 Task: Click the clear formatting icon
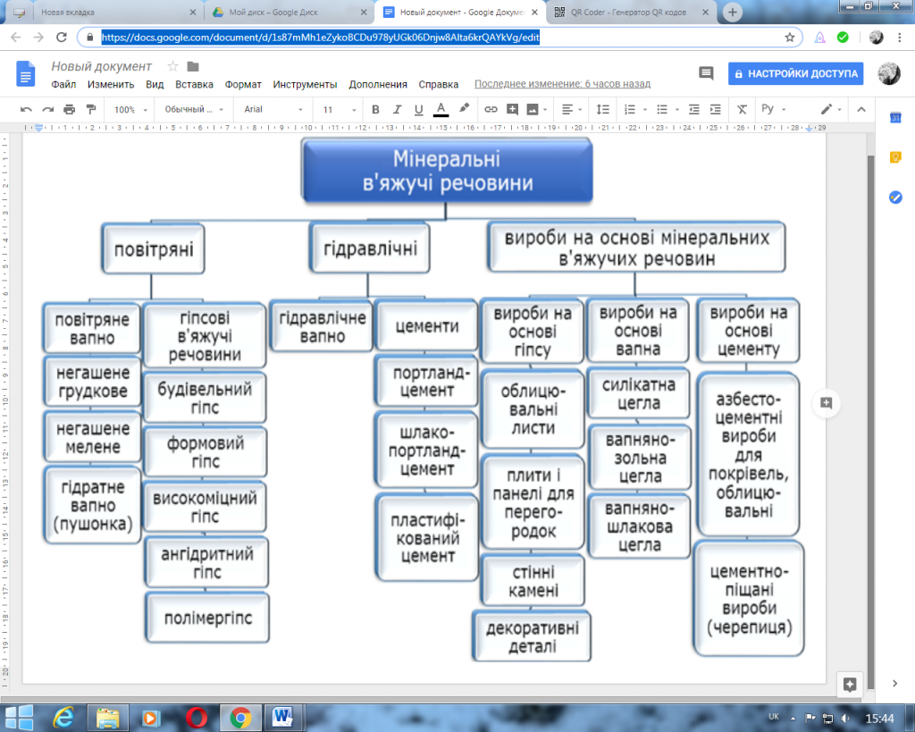[x=742, y=109]
